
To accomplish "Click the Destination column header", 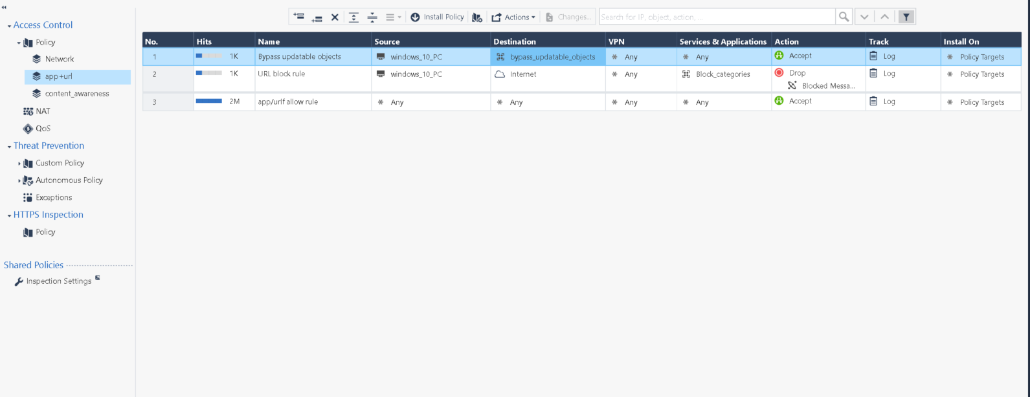I will point(548,41).
